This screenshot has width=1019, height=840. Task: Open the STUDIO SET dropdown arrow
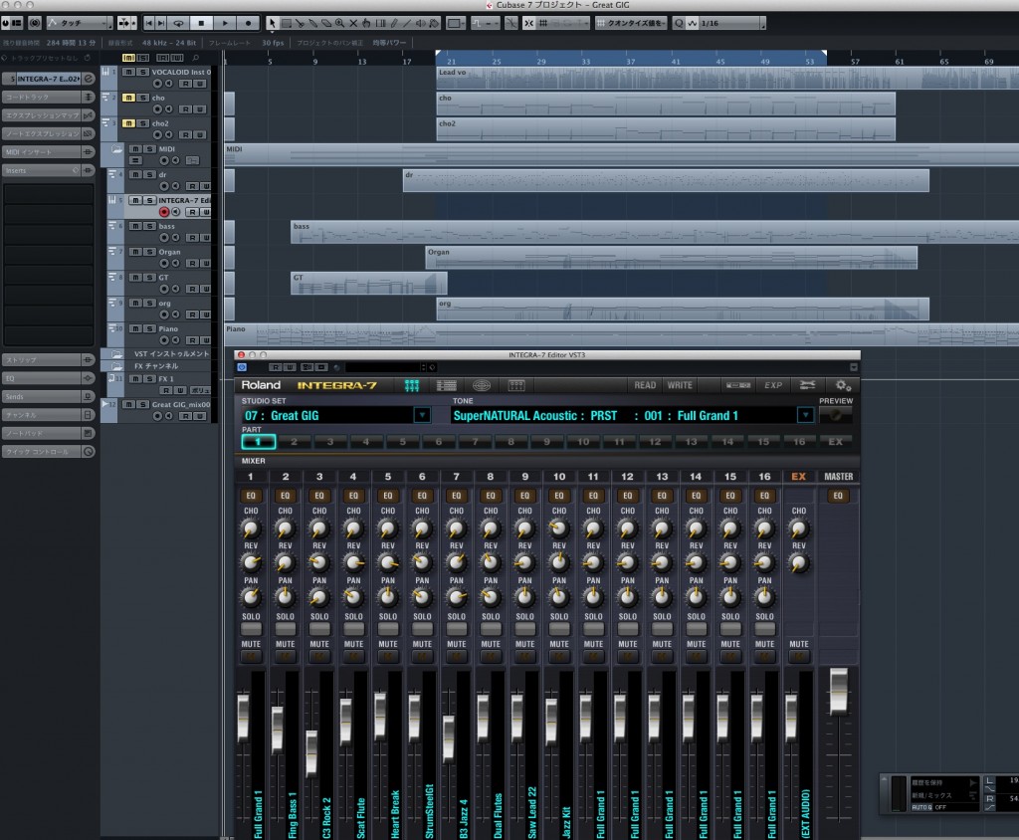click(x=422, y=415)
